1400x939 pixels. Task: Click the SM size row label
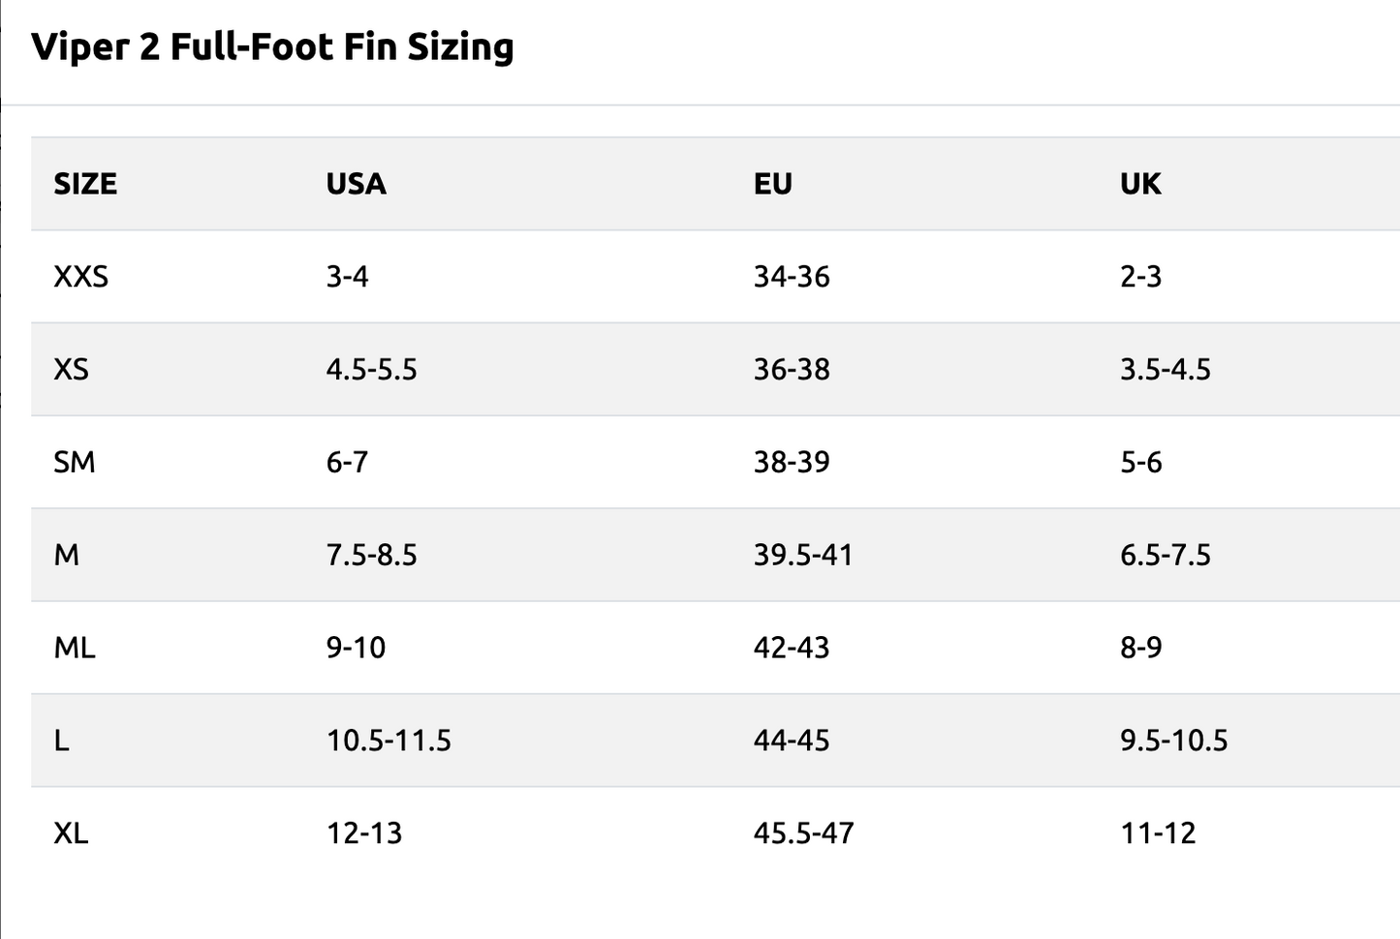(x=75, y=463)
